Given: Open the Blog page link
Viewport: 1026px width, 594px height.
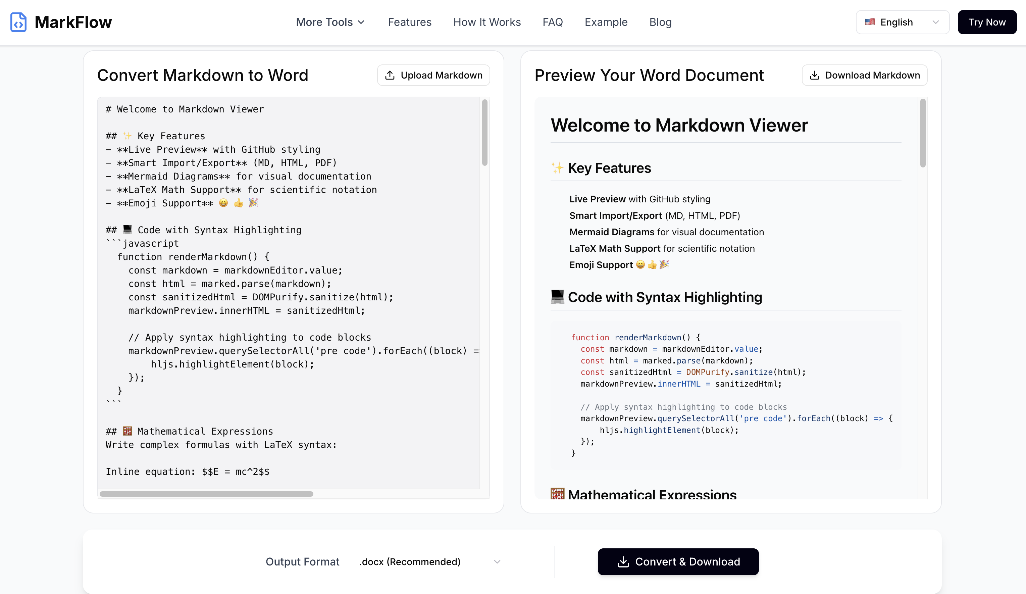Looking at the screenshot, I should point(660,22).
